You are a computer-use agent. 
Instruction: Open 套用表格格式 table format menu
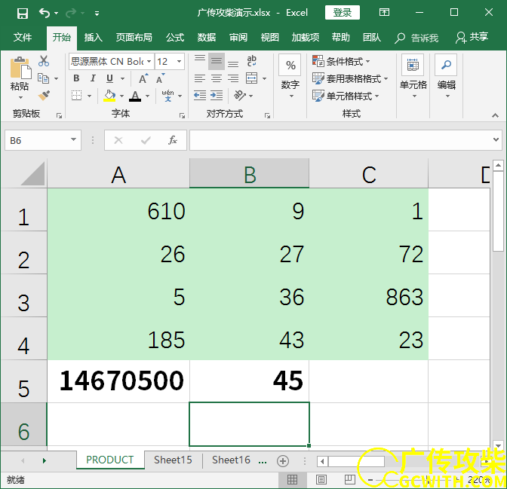click(x=350, y=78)
